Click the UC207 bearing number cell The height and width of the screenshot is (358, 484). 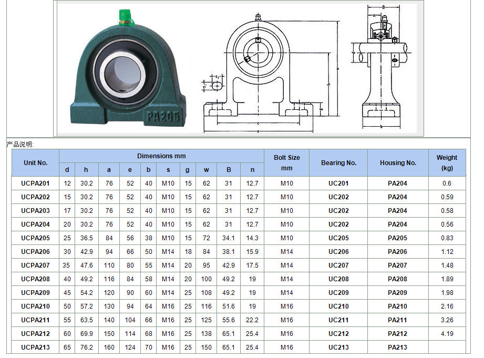point(338,265)
